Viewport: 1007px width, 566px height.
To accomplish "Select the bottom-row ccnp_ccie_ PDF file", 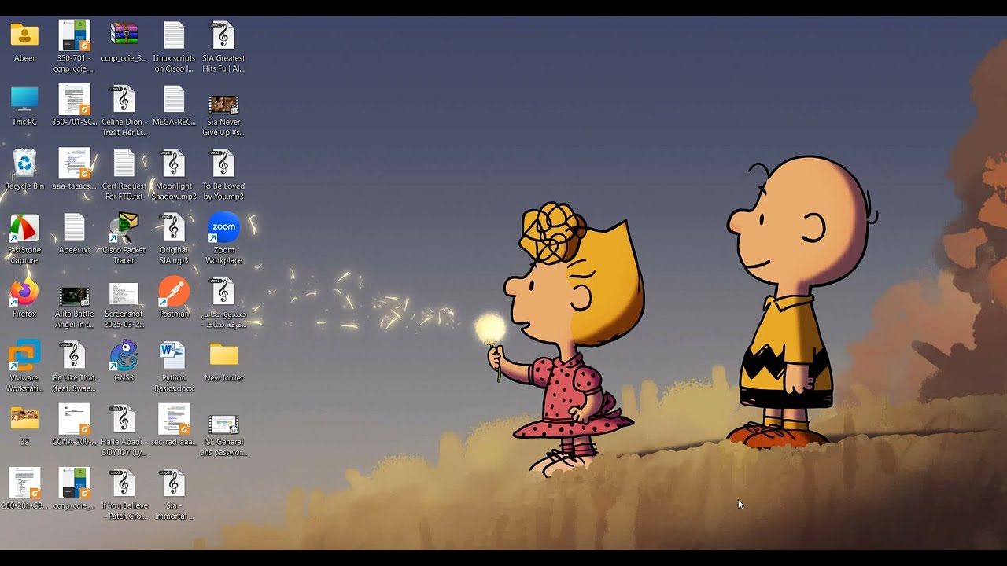I will [75, 483].
